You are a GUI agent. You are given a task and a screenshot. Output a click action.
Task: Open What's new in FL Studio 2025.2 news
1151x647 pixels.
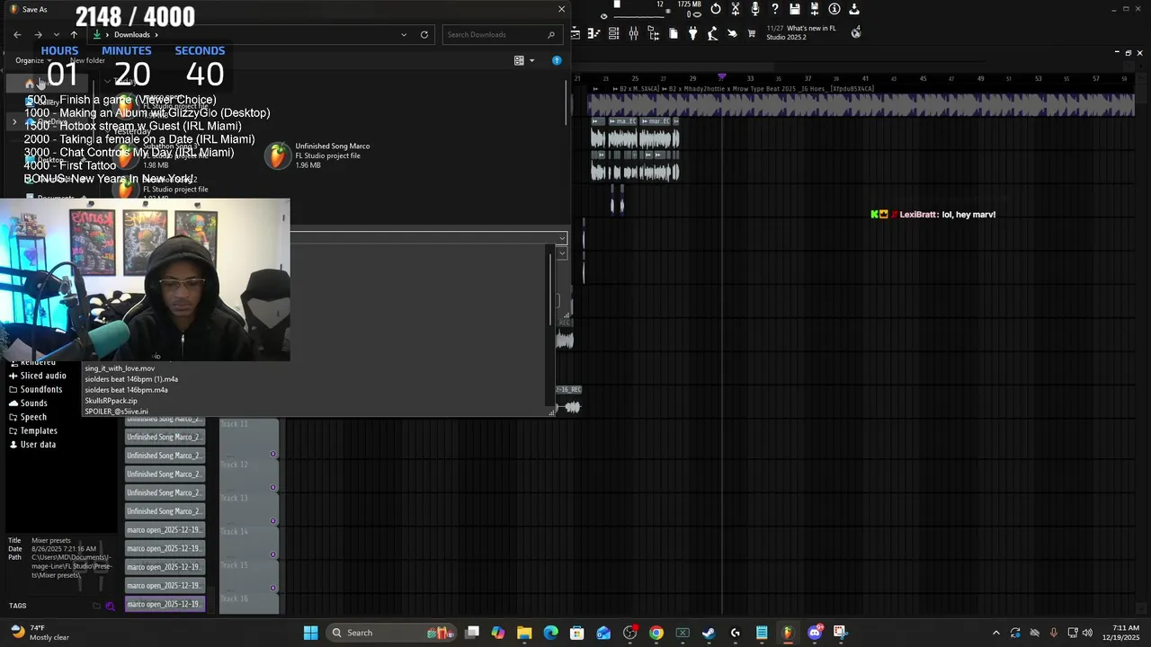800,32
